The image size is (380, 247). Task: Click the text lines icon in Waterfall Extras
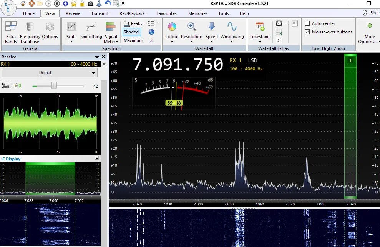(295, 23)
